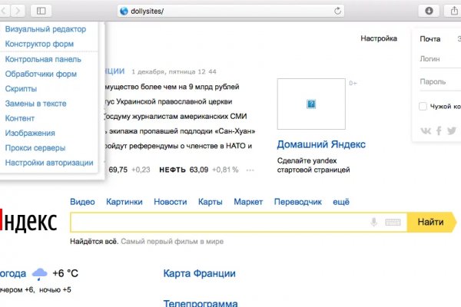Viewport: 461px width, 307px height.
Task: Check the 'Чужой компьютер' checkbox
Action: tap(423, 106)
